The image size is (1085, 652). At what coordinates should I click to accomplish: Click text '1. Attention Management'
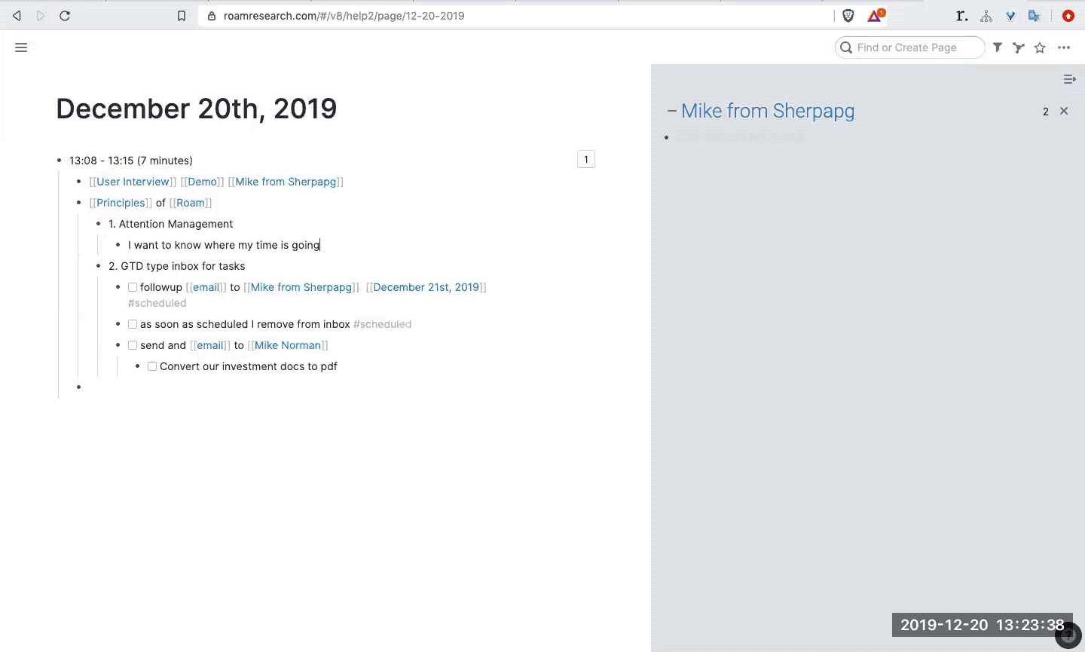tap(170, 224)
